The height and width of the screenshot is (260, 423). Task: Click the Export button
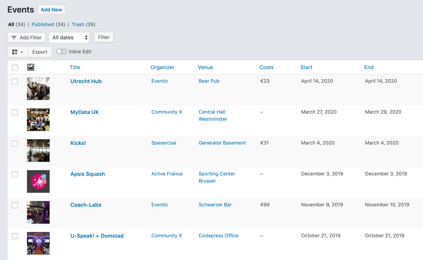[40, 52]
